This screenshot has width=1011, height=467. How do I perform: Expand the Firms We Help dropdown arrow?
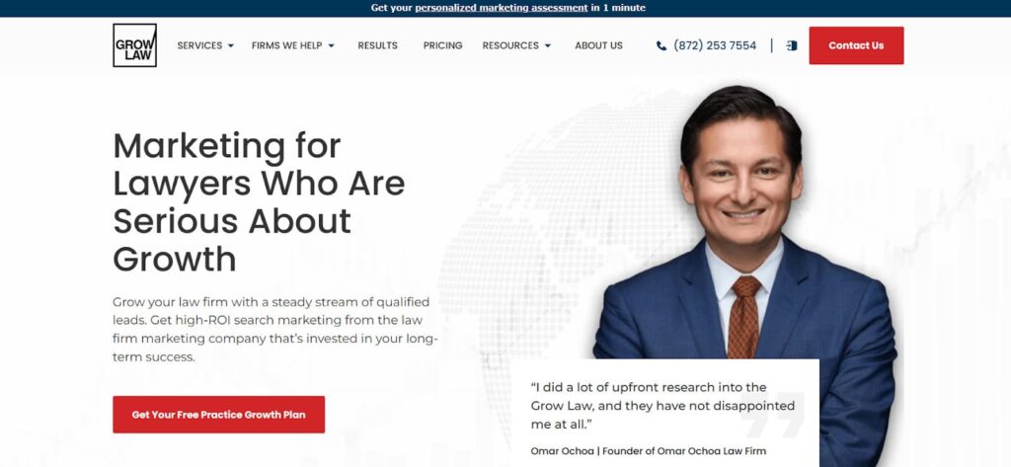click(332, 45)
